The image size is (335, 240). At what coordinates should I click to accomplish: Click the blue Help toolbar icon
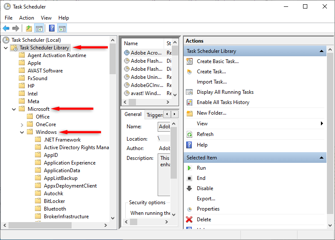coord(52,28)
